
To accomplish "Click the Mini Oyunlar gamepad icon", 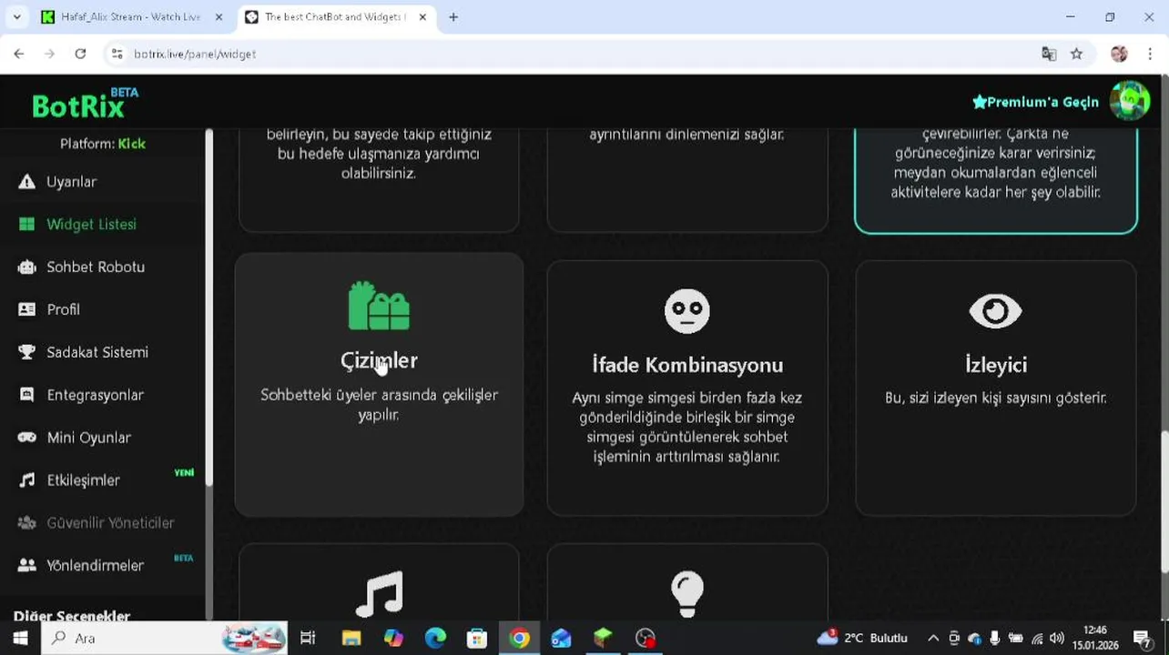I will click(x=27, y=438).
